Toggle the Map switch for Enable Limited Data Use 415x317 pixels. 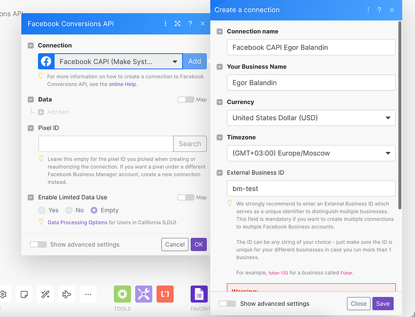pyautogui.click(x=186, y=198)
